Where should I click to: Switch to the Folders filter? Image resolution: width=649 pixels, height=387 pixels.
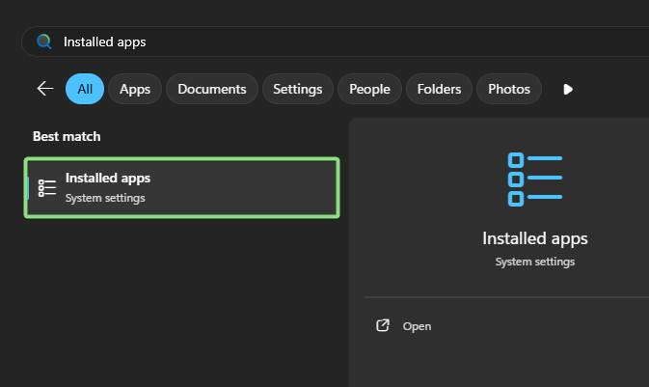(439, 89)
